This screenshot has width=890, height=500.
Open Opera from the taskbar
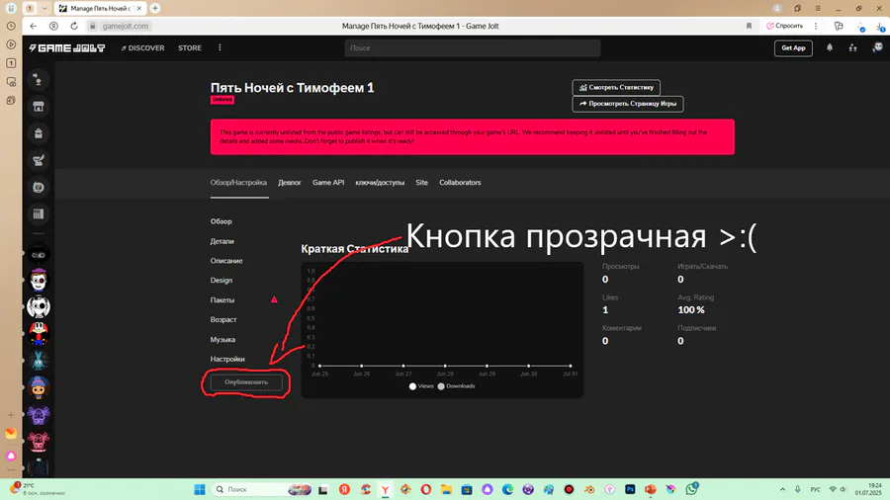click(x=425, y=489)
